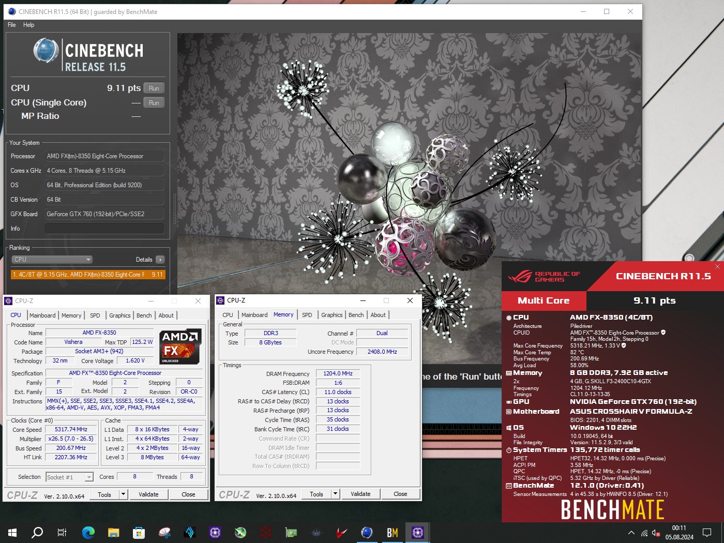Launch Microsoft Edge from taskbar

[x=88, y=532]
